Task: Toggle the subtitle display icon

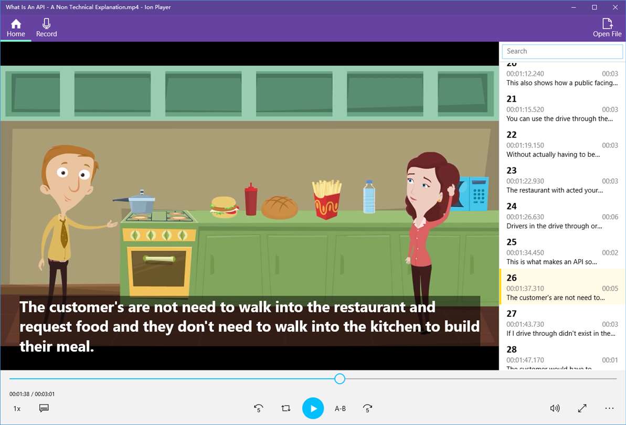Action: click(44, 408)
